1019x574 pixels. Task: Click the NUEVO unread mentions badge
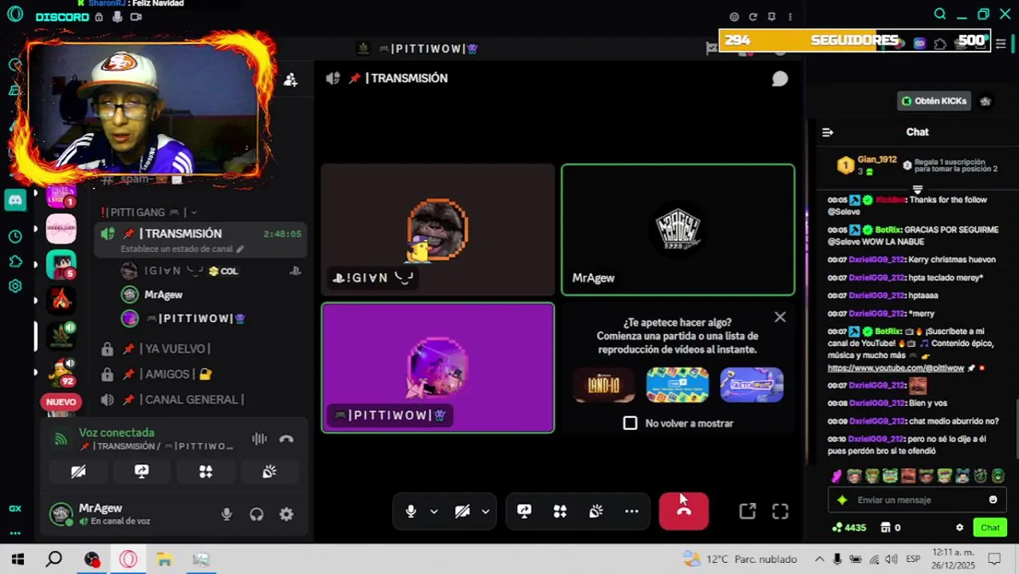click(x=61, y=402)
